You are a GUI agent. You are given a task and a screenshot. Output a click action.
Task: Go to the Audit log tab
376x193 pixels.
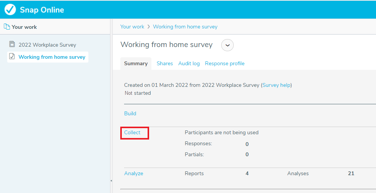189,64
